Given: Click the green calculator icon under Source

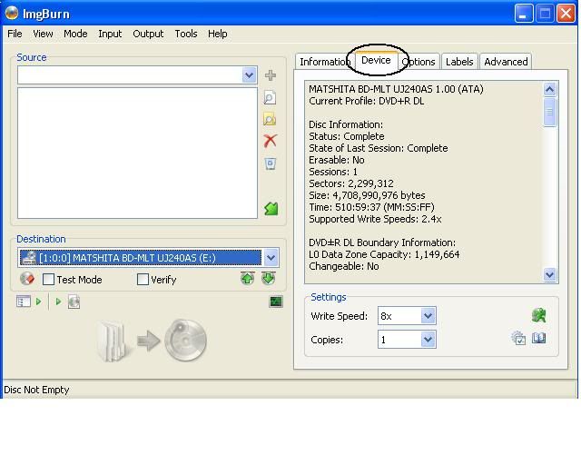Looking at the screenshot, I should coord(271,209).
